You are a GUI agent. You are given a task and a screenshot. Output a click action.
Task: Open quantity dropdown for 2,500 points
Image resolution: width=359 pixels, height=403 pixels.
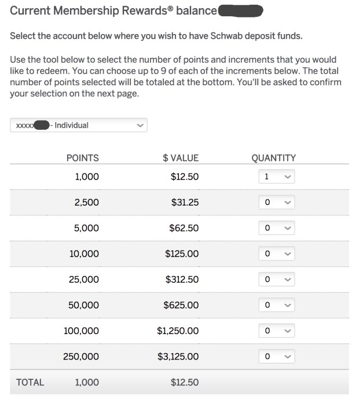(x=276, y=203)
